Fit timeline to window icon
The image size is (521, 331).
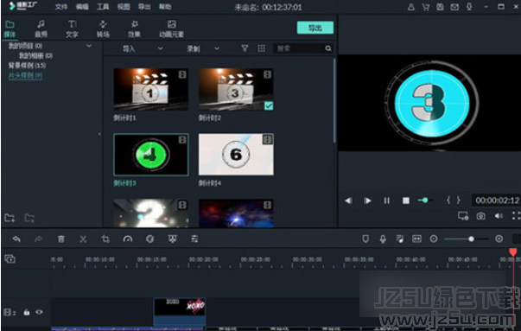point(416,239)
